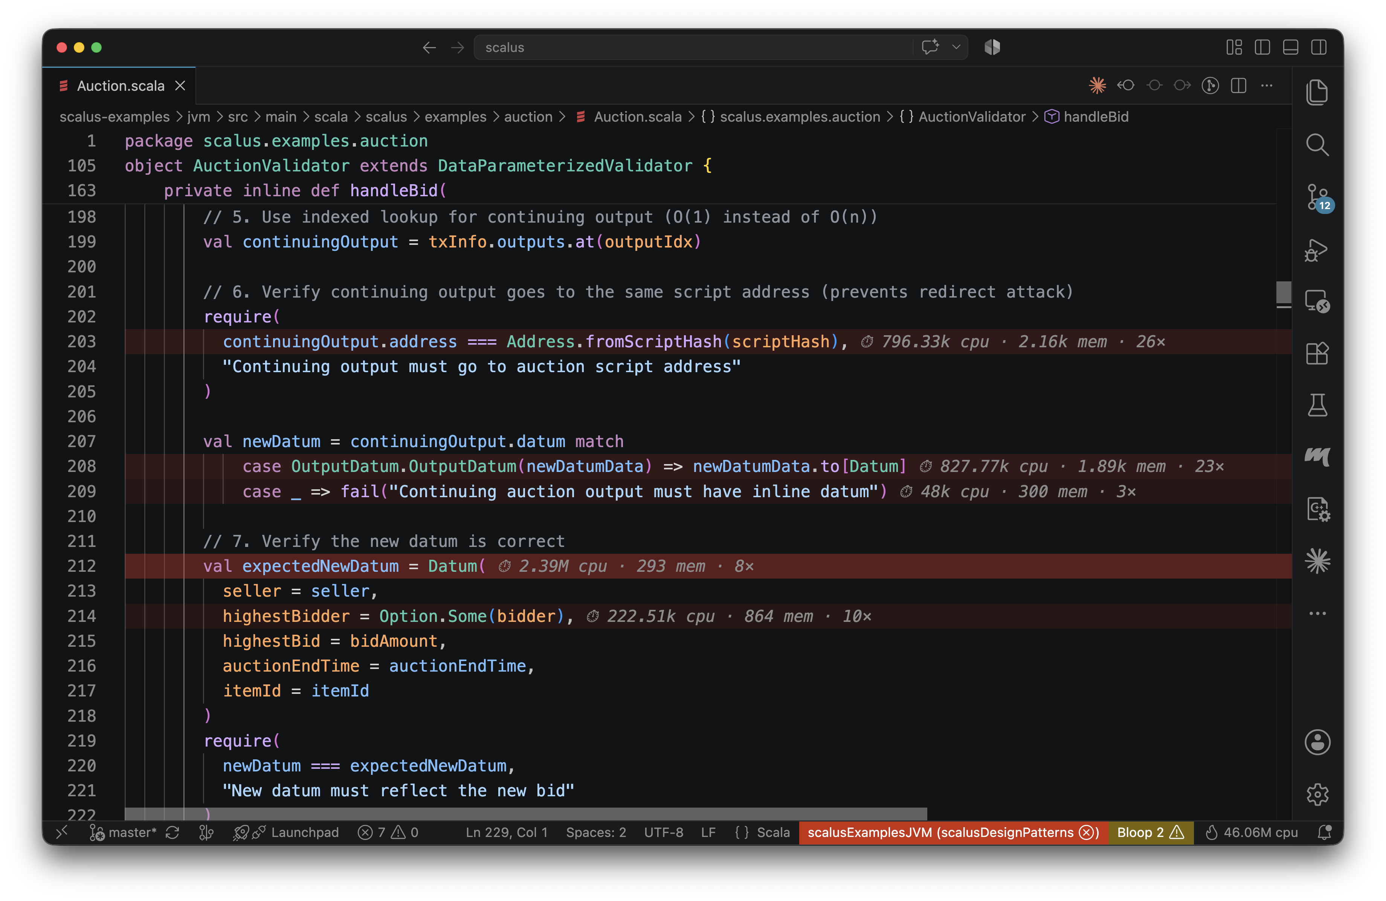The width and height of the screenshot is (1386, 901).
Task: Open the remote window status bar button
Action: 62,832
